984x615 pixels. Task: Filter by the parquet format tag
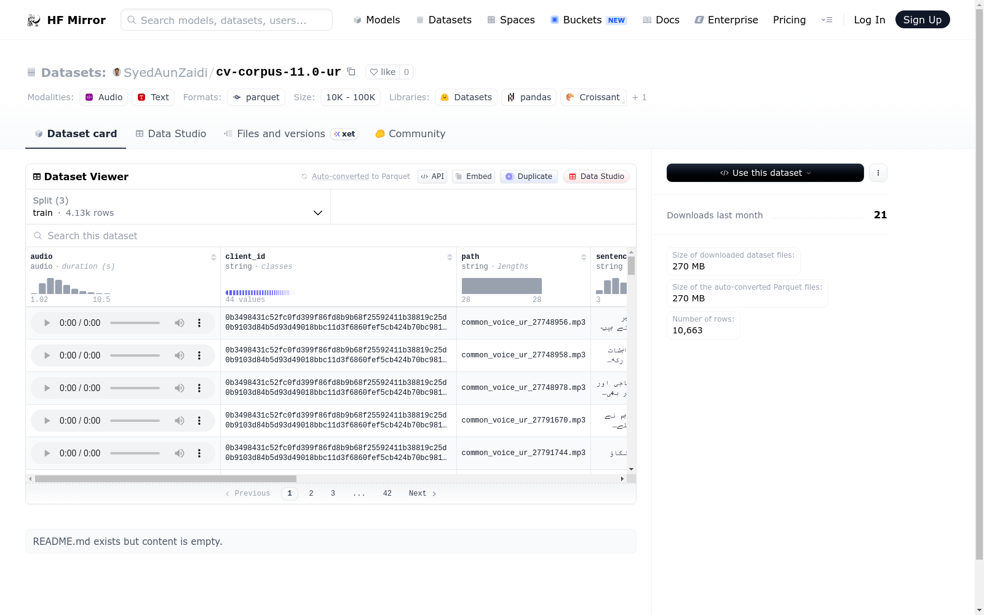[256, 97]
